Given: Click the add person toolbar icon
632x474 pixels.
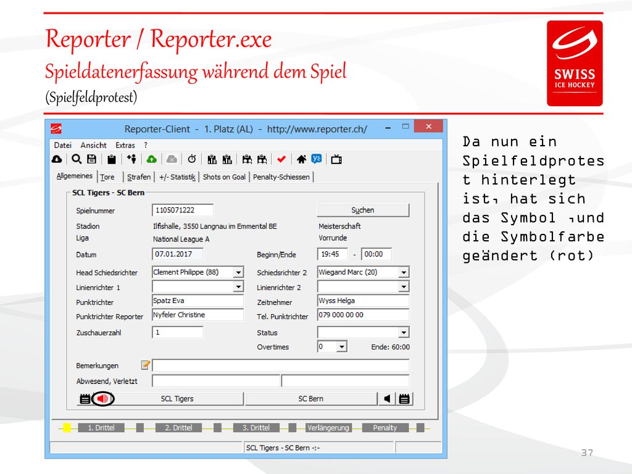Looking at the screenshot, I should coord(131,159).
